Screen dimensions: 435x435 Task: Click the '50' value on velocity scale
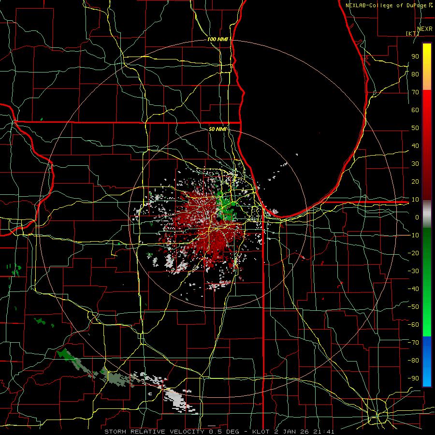point(415,128)
